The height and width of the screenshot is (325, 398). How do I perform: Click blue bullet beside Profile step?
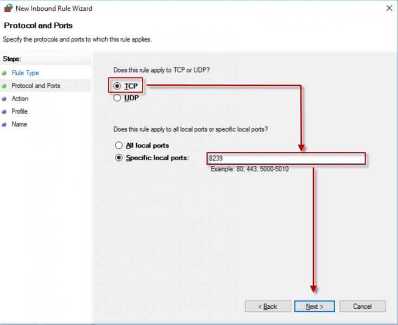click(x=4, y=112)
